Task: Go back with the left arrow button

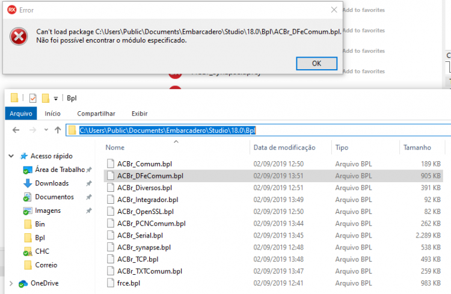Action: [16, 130]
